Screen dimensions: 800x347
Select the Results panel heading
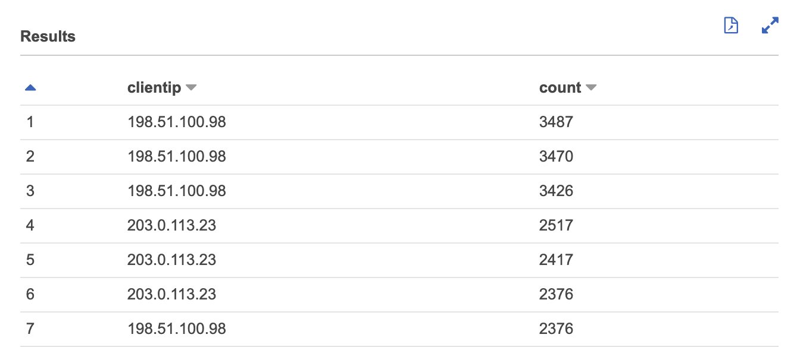(x=48, y=36)
